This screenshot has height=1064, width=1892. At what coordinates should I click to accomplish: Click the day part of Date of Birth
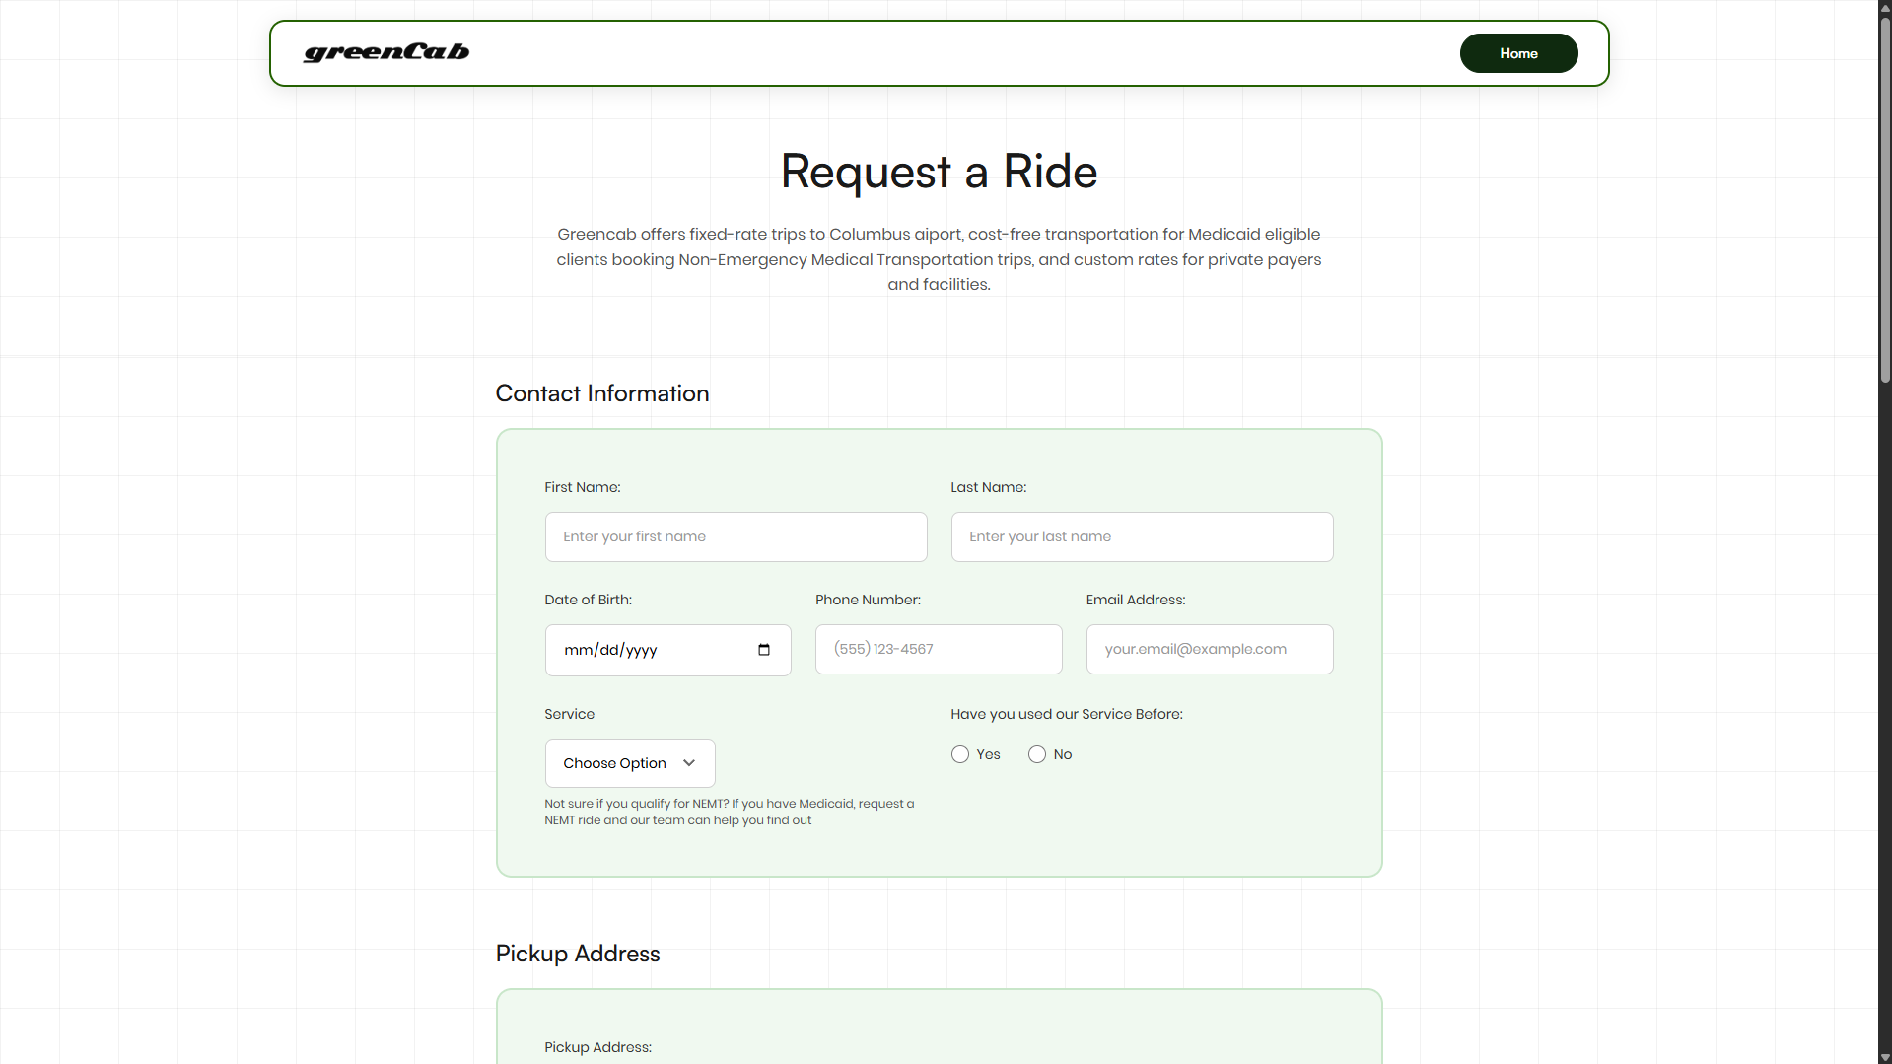609,650
